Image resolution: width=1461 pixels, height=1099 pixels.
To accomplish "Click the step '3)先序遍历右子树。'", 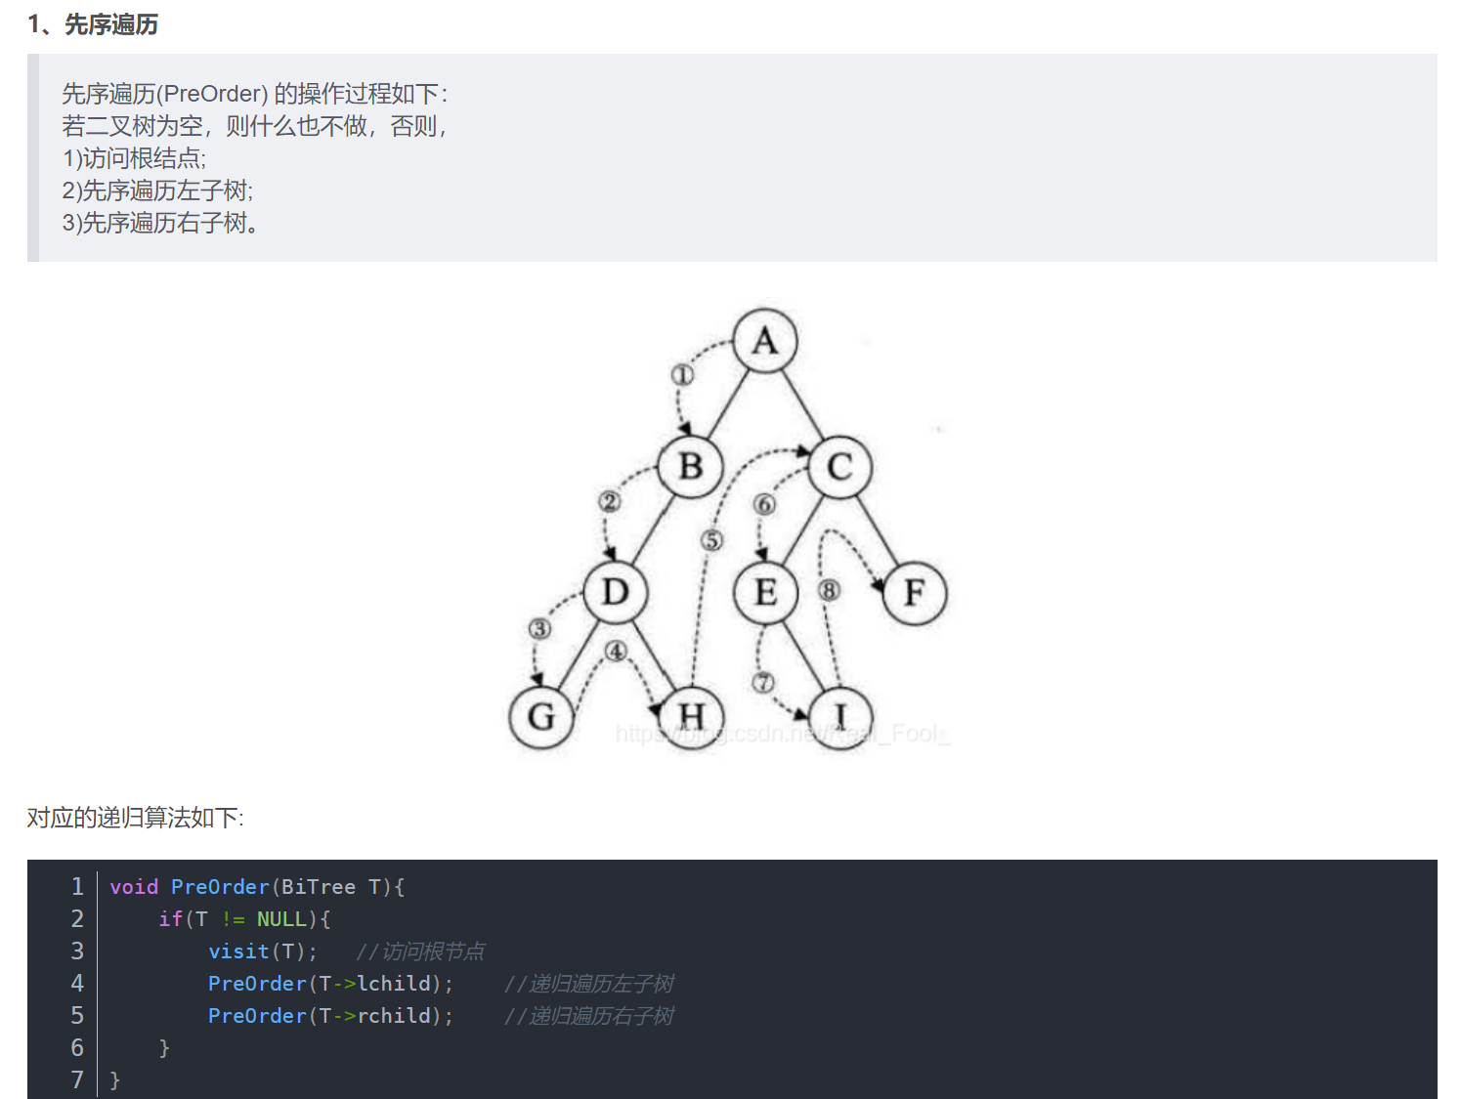I will (161, 223).
